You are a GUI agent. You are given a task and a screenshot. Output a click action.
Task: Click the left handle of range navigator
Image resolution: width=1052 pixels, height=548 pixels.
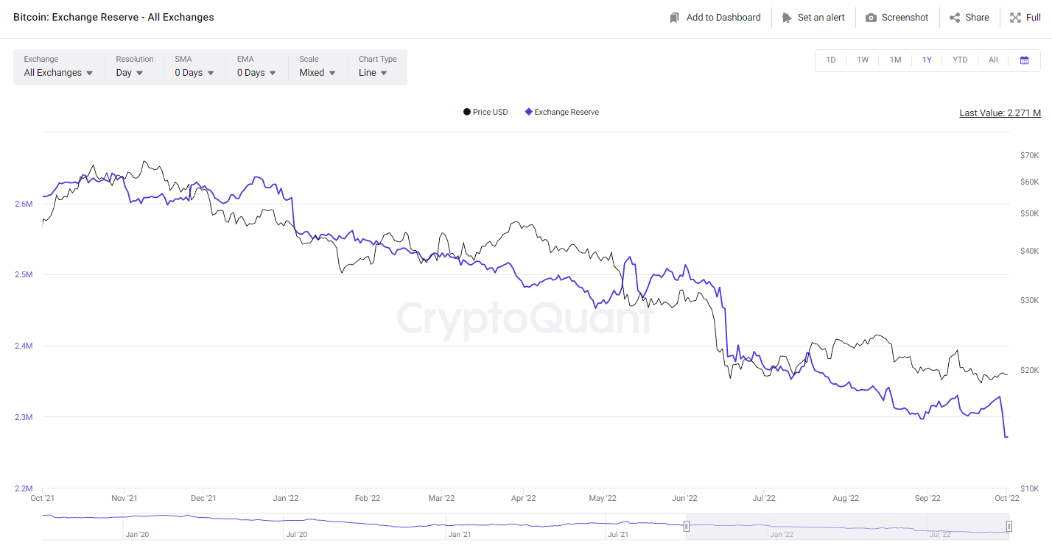tap(687, 526)
